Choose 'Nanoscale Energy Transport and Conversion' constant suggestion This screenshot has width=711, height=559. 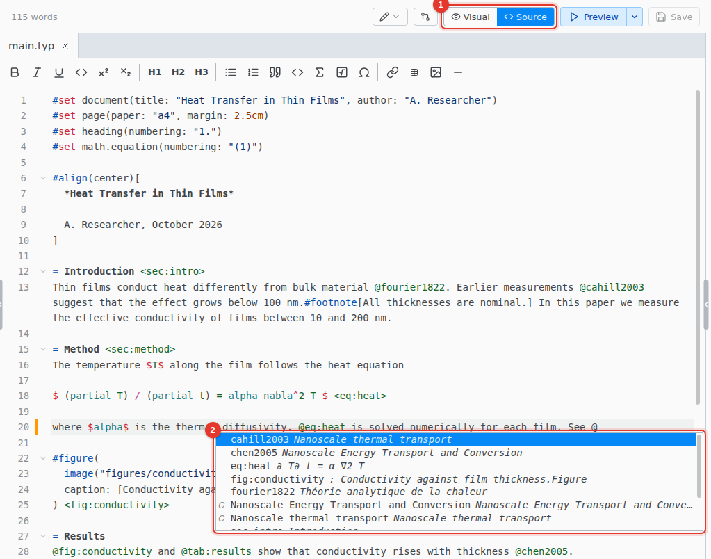pyautogui.click(x=456, y=505)
